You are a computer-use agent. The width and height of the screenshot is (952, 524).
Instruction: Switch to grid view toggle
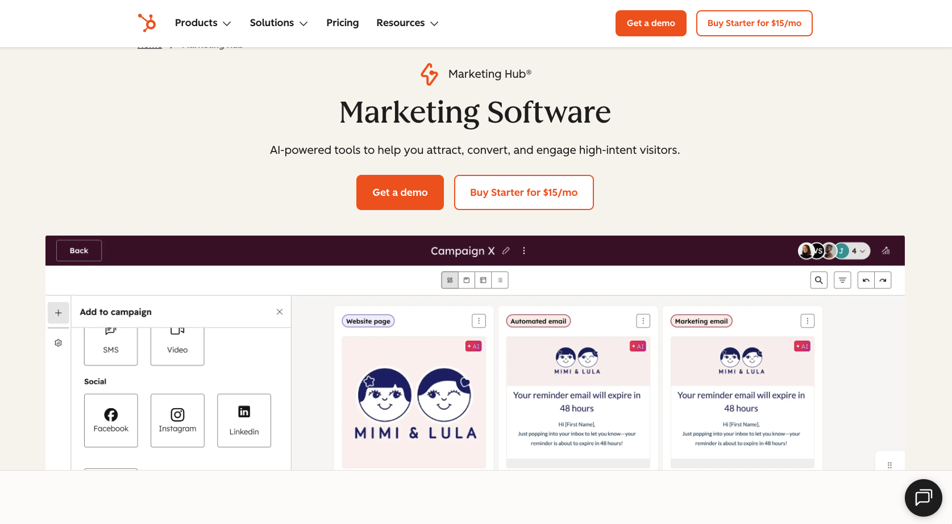coord(450,280)
